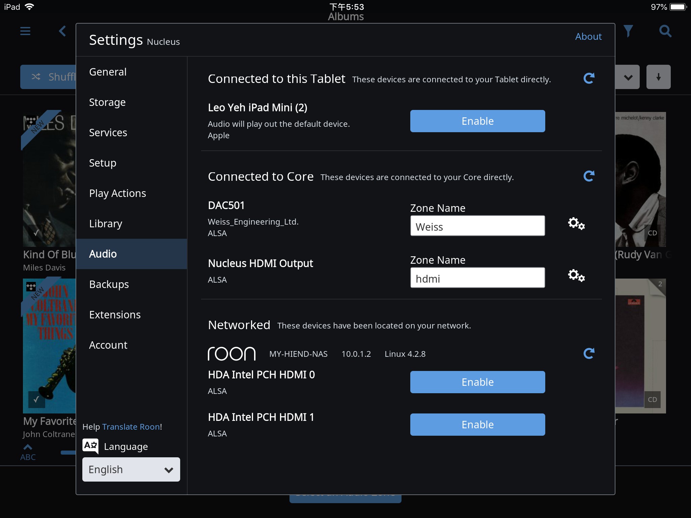
Task: Open the album filter funnel icon
Action: [x=628, y=31]
